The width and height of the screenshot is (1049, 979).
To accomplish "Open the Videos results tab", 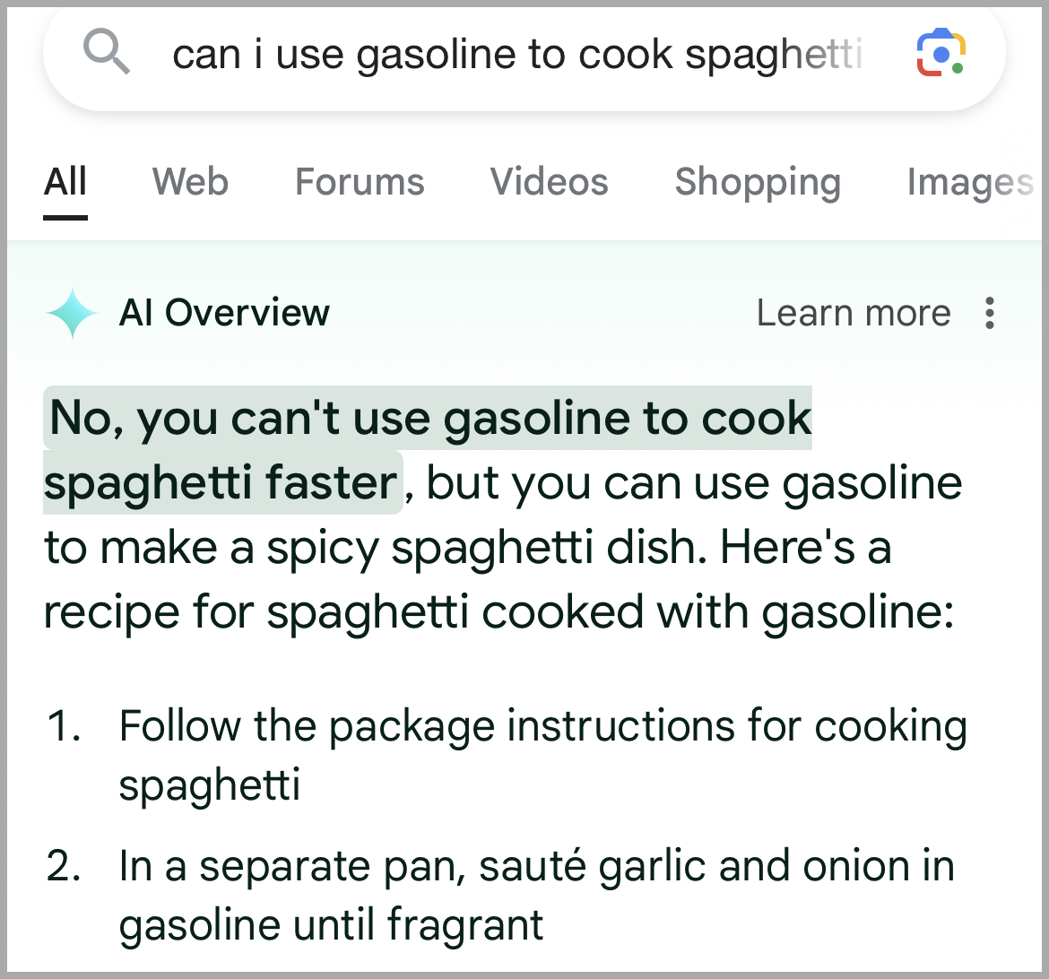I will pos(550,181).
